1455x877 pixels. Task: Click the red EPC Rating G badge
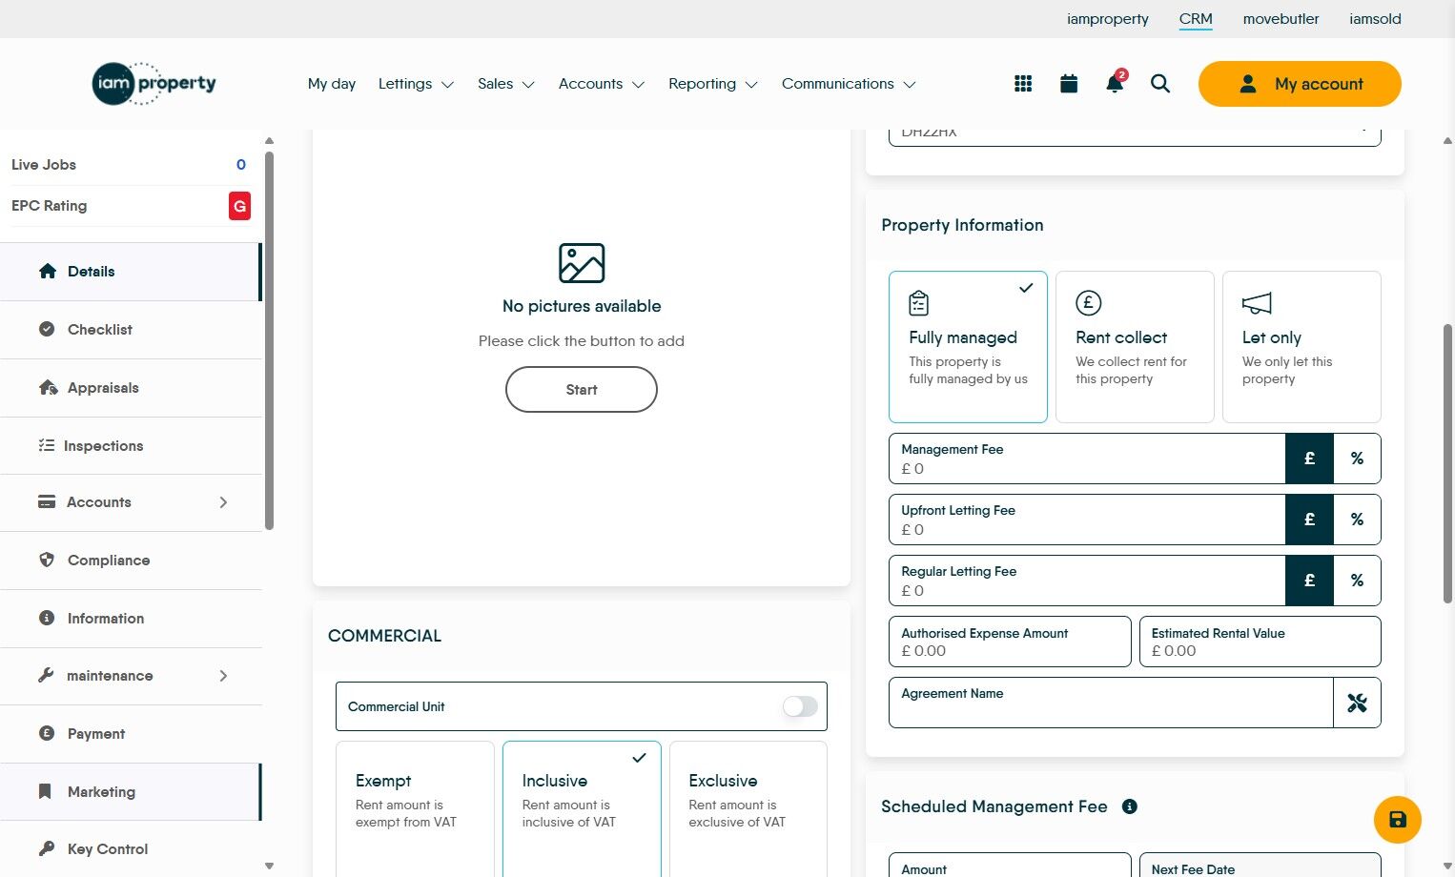click(239, 206)
